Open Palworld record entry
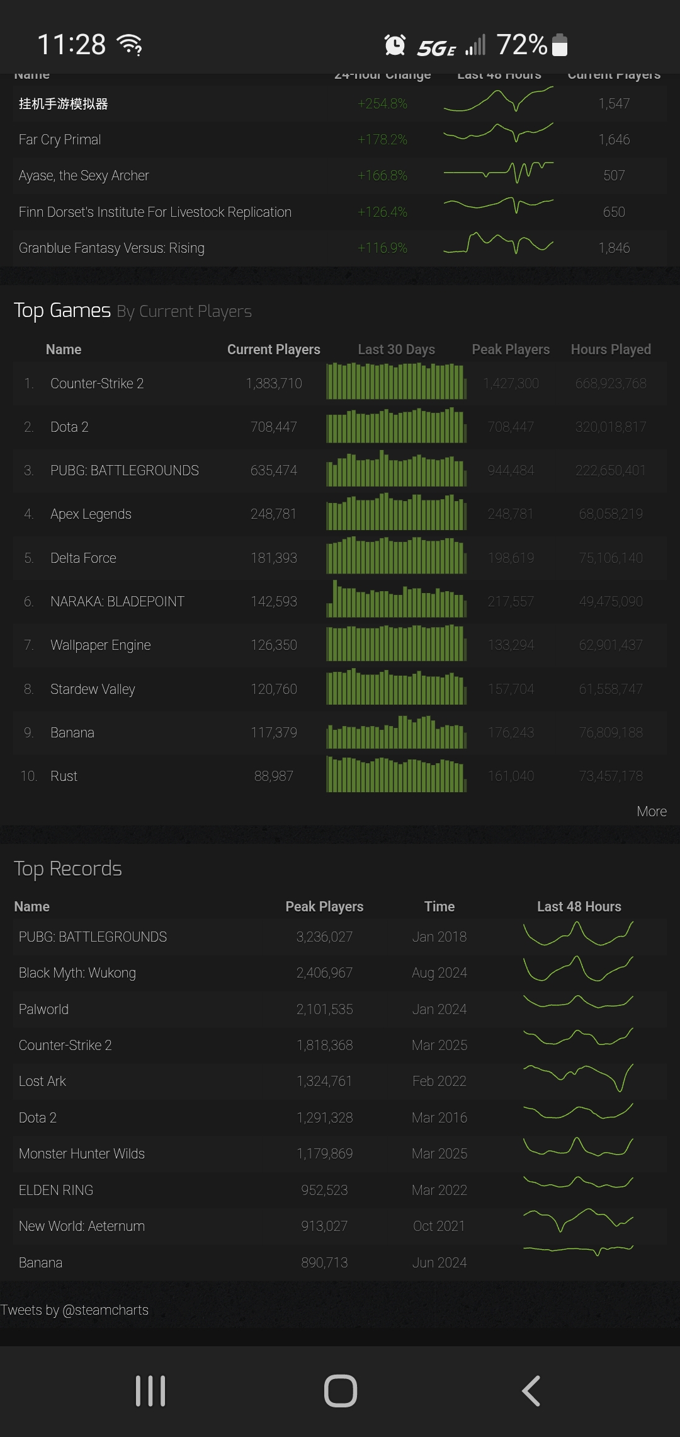Screen dimensions: 680x1437 pyautogui.click(x=43, y=1009)
